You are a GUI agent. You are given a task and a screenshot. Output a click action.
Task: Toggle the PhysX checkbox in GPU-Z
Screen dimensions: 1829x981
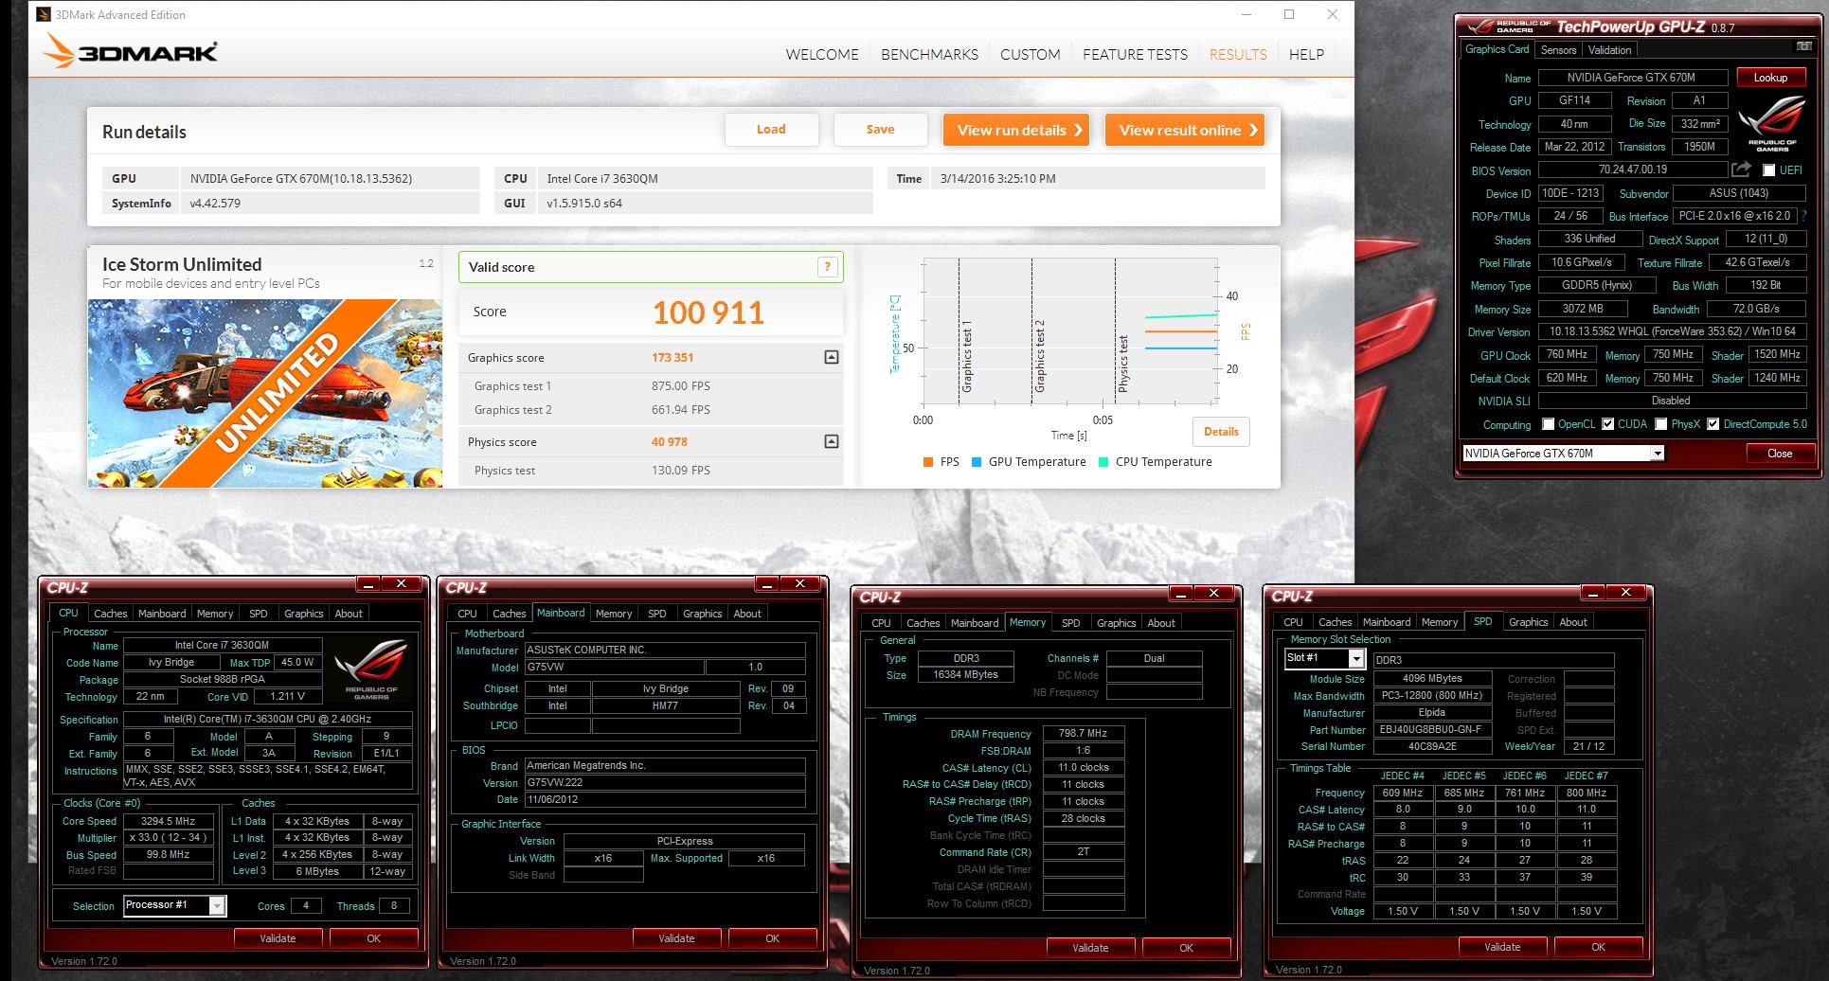1660,424
